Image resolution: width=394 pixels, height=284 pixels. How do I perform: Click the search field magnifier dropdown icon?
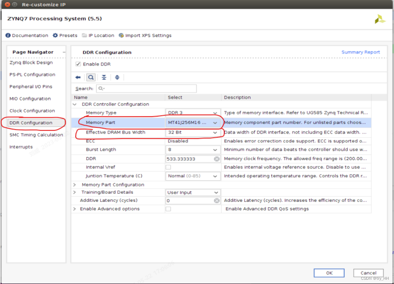101,89
